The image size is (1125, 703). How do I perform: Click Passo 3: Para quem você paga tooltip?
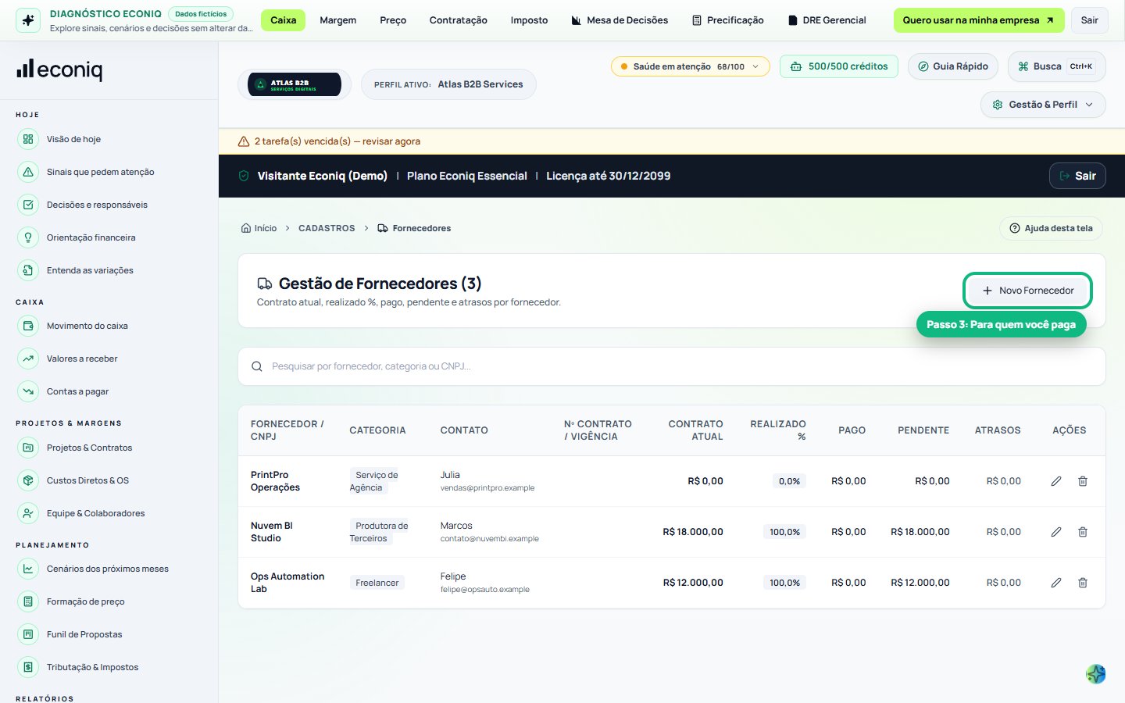[1001, 324]
